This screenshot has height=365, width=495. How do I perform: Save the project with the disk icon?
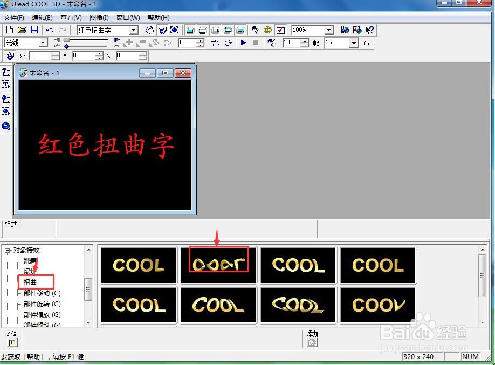coord(34,30)
